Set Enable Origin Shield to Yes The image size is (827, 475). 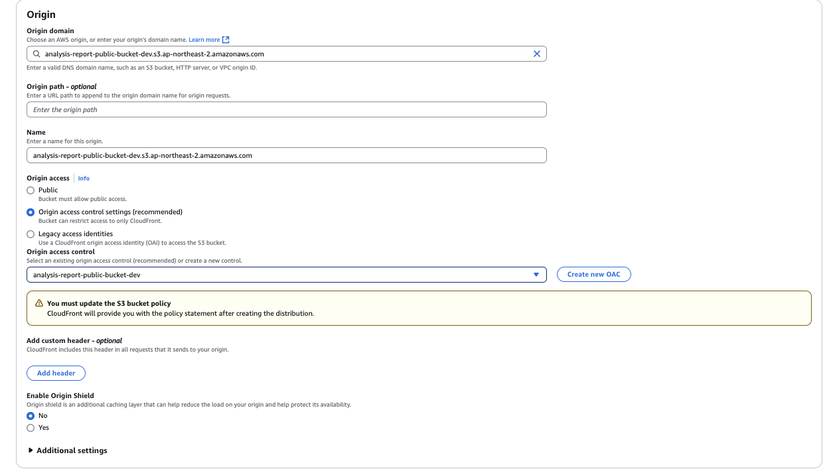pyautogui.click(x=31, y=428)
